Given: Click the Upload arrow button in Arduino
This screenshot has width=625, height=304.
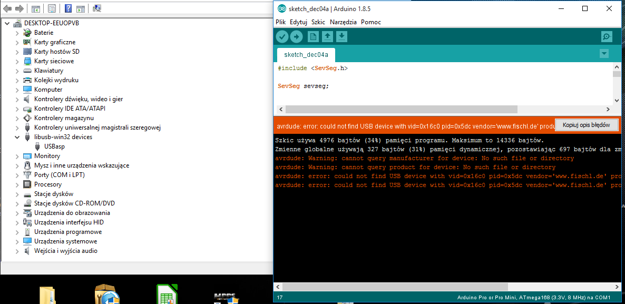Looking at the screenshot, I should 296,37.
